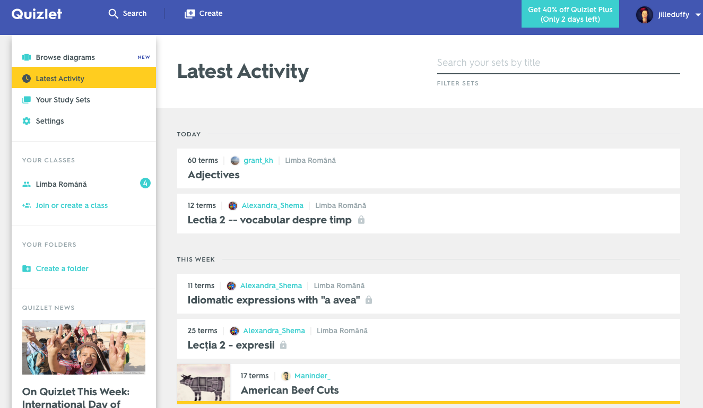Viewport: 703px width, 408px height.
Task: Open the grant_kh profile link
Action: [x=258, y=161]
